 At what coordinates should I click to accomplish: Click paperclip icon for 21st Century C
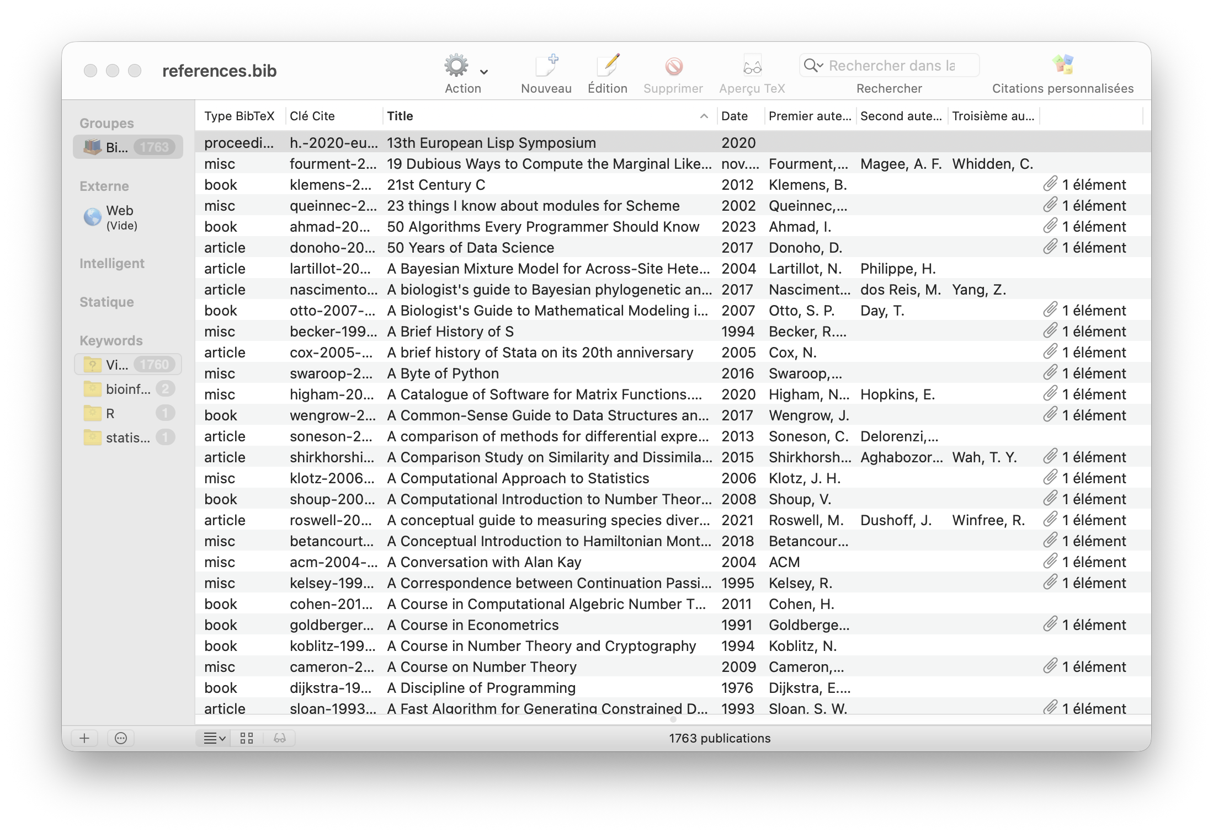(x=1050, y=184)
